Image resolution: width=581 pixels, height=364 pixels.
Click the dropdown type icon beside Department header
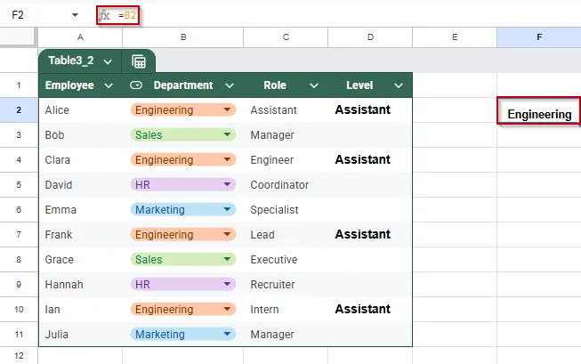[136, 85]
